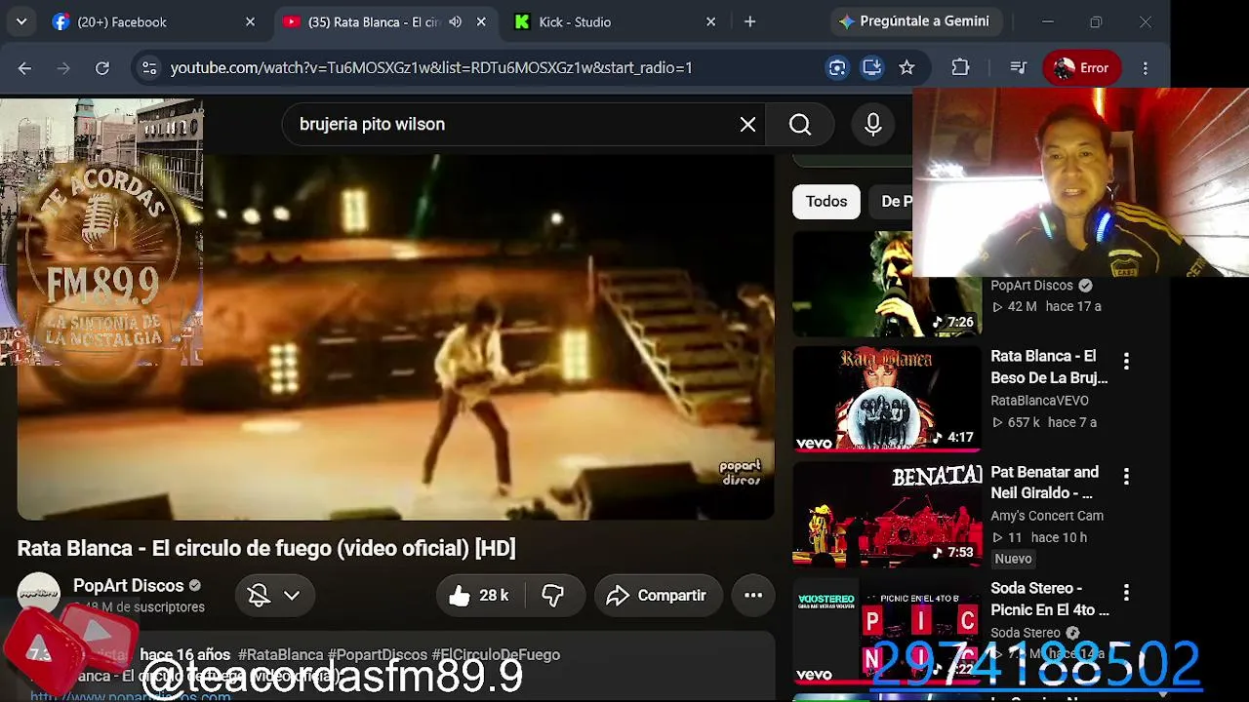1249x702 pixels.
Task: Open Google Lens search icon in address bar
Action: (837, 67)
